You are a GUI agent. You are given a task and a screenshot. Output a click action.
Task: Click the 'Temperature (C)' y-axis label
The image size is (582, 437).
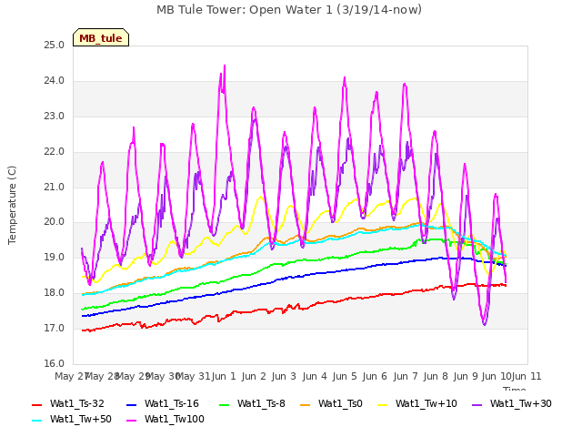[12, 205]
